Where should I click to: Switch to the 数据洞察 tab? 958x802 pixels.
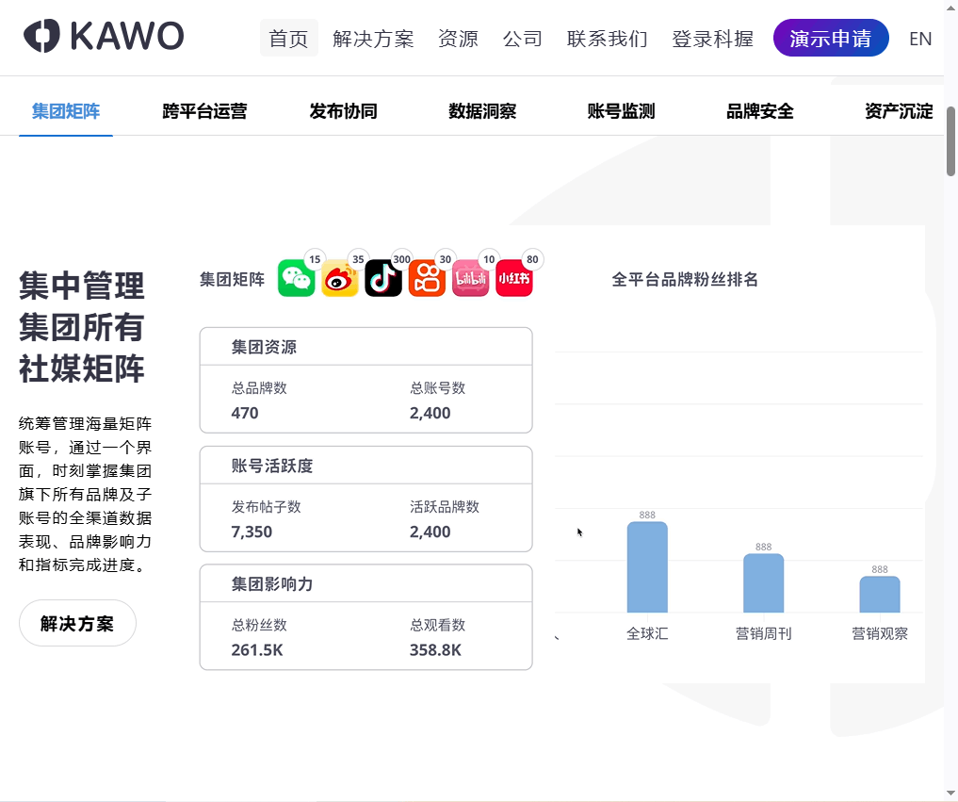[482, 111]
